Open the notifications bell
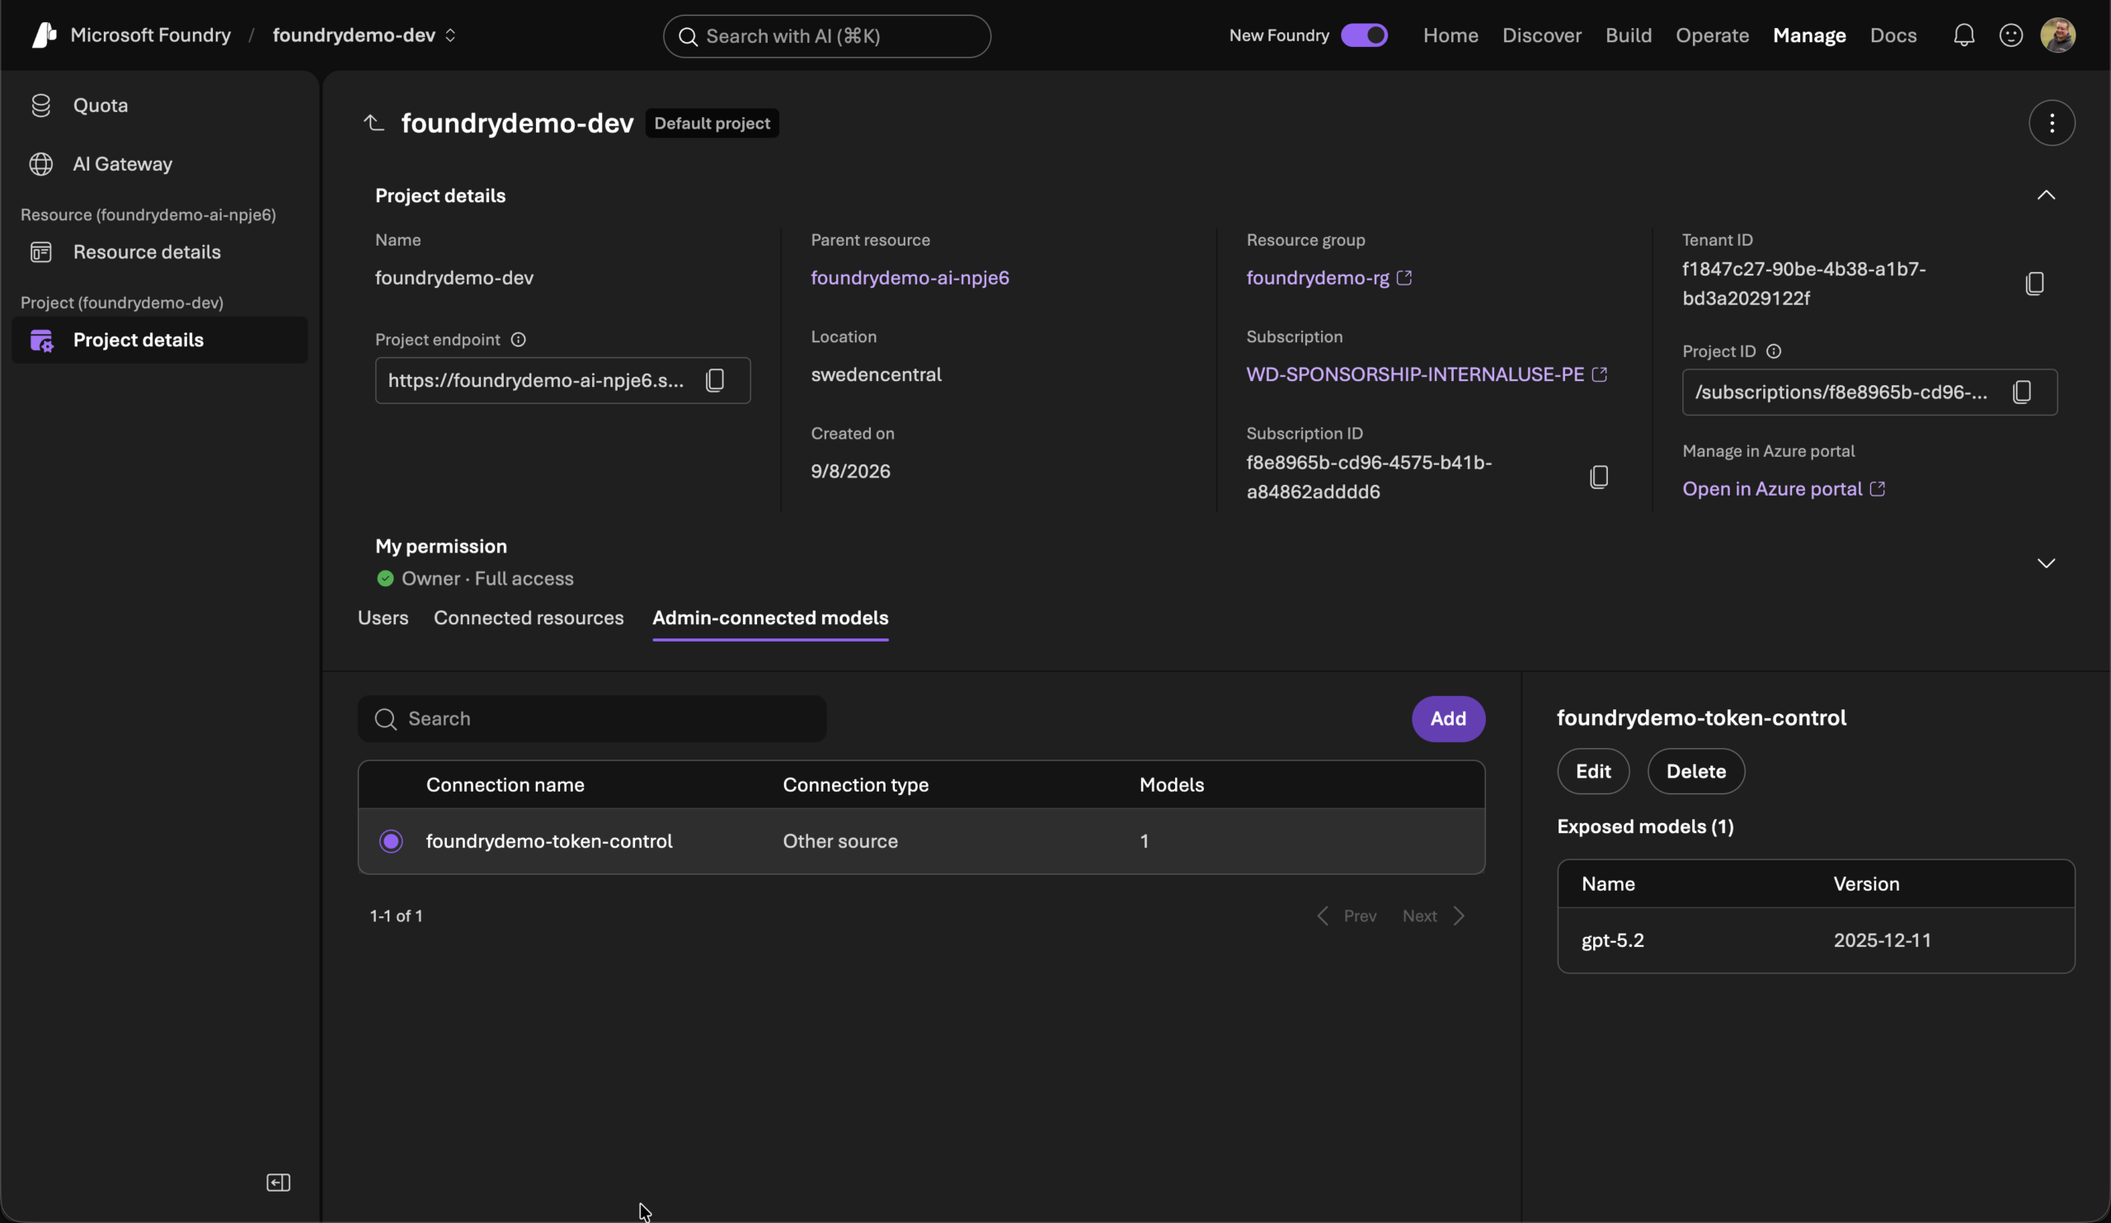 (1963, 35)
